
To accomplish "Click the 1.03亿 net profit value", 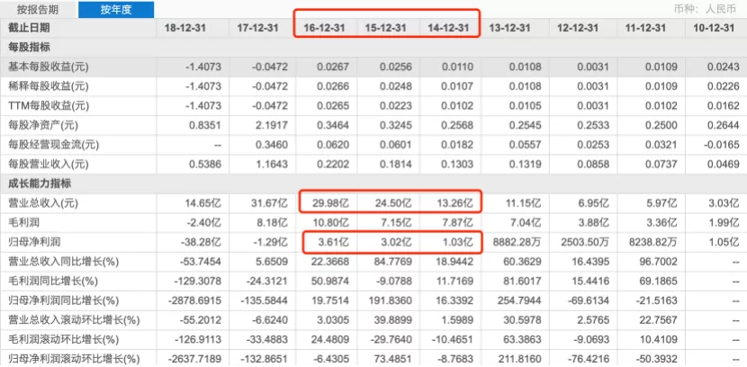I will pos(460,242).
